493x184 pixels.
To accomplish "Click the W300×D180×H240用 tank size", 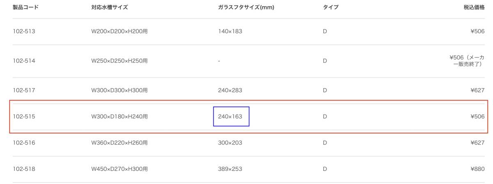I will pyautogui.click(x=120, y=117).
